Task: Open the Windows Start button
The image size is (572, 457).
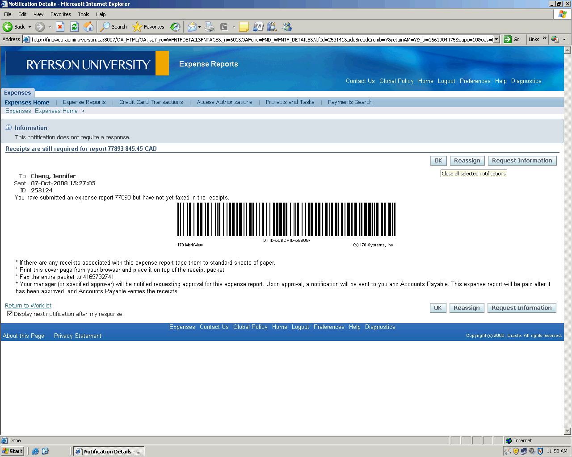Action: [x=13, y=451]
